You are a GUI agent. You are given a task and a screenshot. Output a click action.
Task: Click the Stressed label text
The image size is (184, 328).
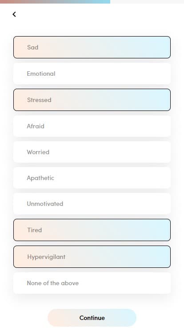click(39, 100)
